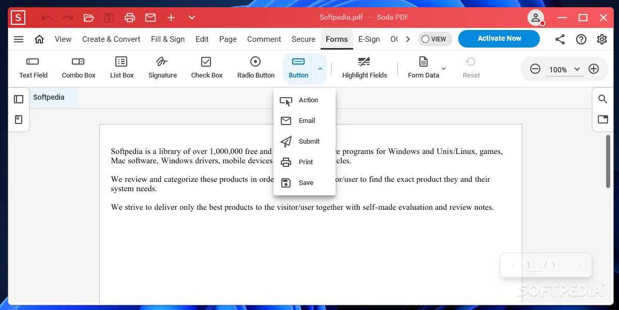Open the user account profile icon
This screenshot has width=619, height=310.
coord(536,18)
